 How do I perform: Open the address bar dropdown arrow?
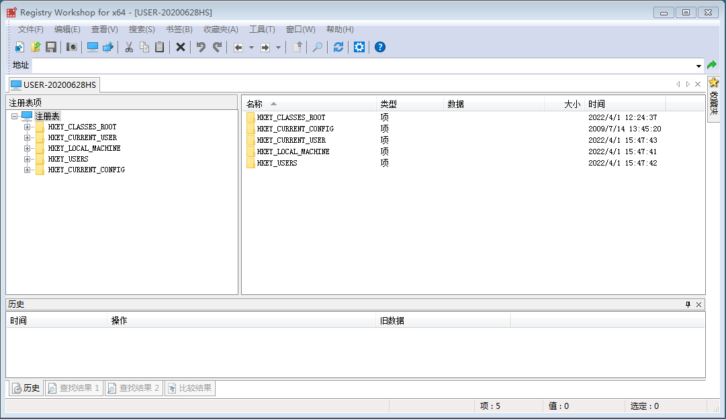[x=699, y=66]
